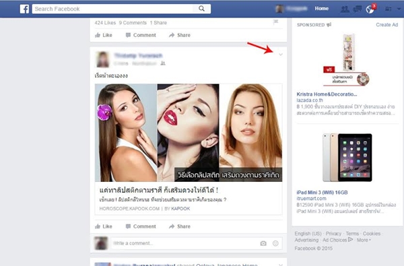Click the Thai caption text เริ่ดน่าตะเองงง
The image size is (404, 266).
point(111,75)
